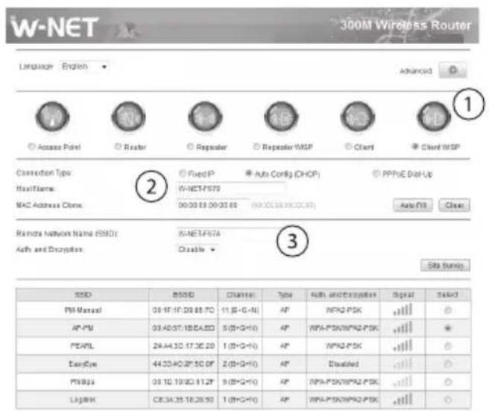Click the Clear button

click(454, 205)
